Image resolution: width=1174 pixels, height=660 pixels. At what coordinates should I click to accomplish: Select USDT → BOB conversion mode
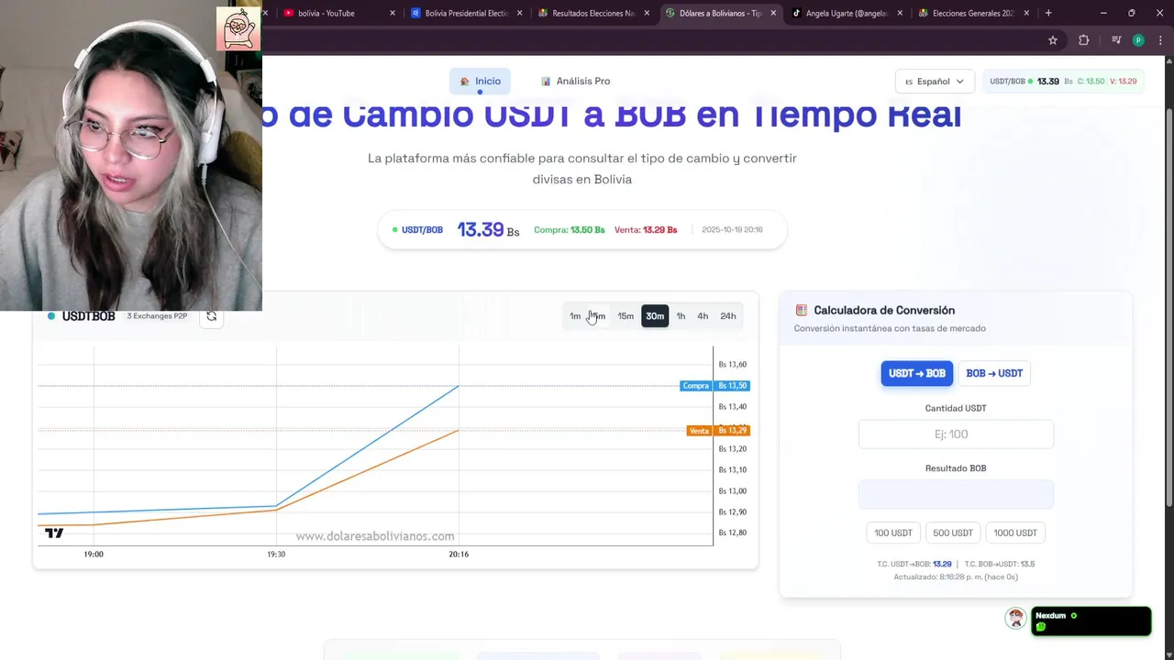click(917, 373)
